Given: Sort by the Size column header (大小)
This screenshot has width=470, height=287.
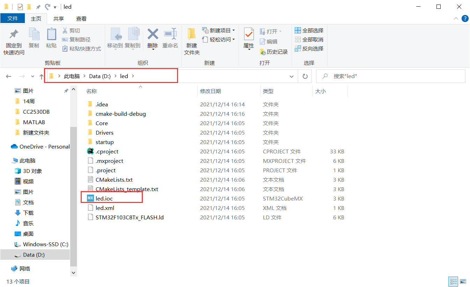Looking at the screenshot, I should [x=321, y=91].
